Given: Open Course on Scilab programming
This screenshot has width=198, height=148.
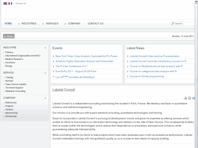Looking at the screenshot, I should pyautogui.click(x=147, y=76).
